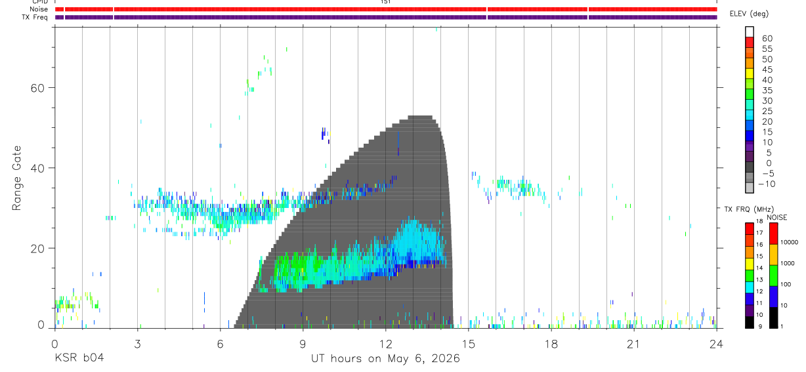Click the 'NOISE' legend title

(776, 217)
